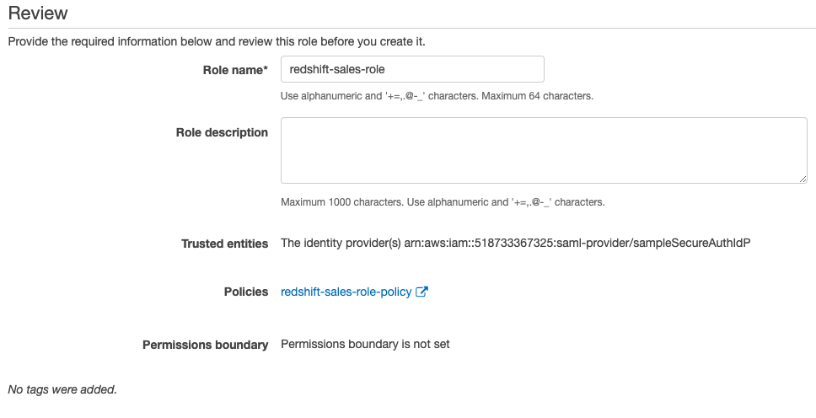Open the redshift-sales-role-policy link

346,292
